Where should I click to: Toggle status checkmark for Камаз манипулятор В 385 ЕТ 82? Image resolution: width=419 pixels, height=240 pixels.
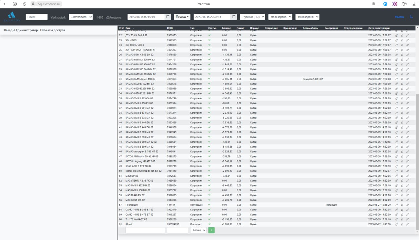tap(209, 171)
